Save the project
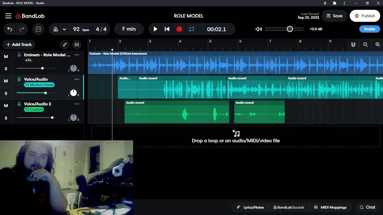383x215 pixels. point(334,16)
